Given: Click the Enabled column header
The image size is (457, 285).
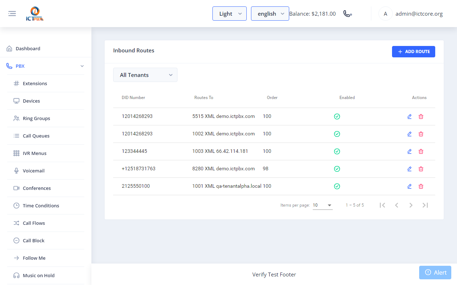Looking at the screenshot, I should [347, 98].
